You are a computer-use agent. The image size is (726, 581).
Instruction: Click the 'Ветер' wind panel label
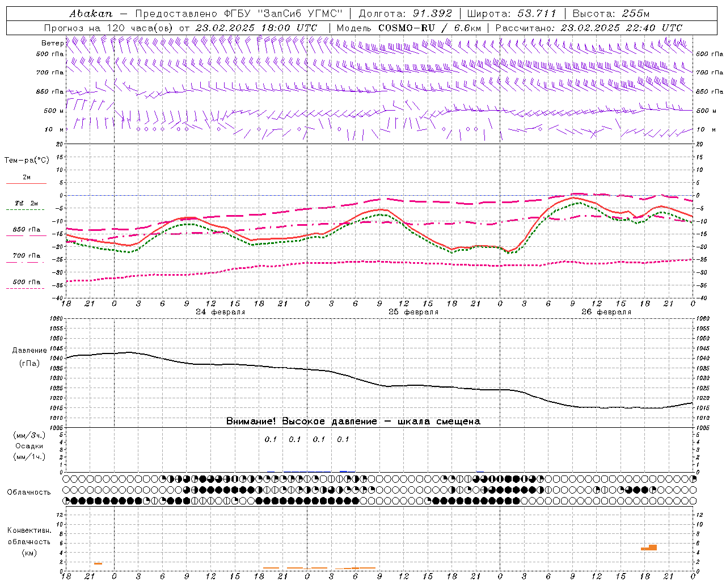[x=52, y=43]
